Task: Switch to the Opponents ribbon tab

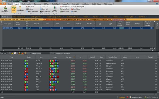Action: [x=37, y=4]
